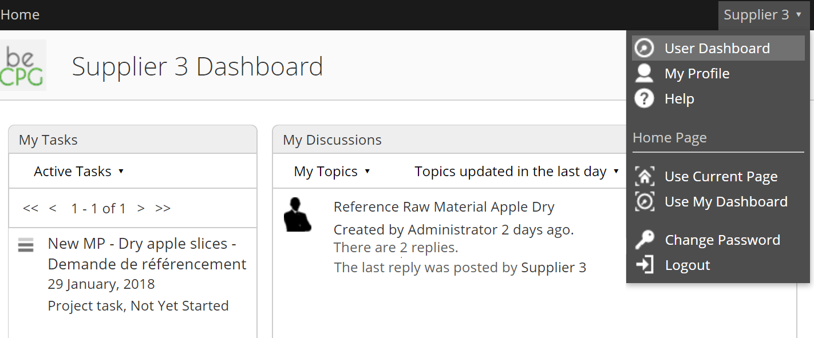Screen dimensions: 814x338
Task: Click the task menu icon beside New MP
Action: click(26, 245)
